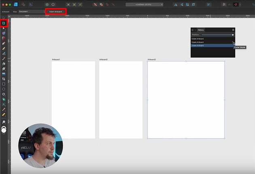Viewport: 255px width, 174px height.
Task: Select the Vector Crop tool
Action: click(4, 79)
